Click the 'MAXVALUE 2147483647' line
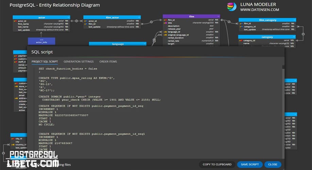This screenshot has width=312, height=170. pyautogui.click(x=55, y=143)
